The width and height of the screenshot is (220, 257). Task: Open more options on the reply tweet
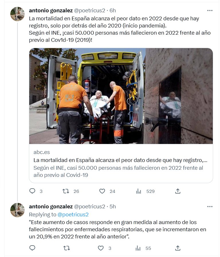(210, 207)
